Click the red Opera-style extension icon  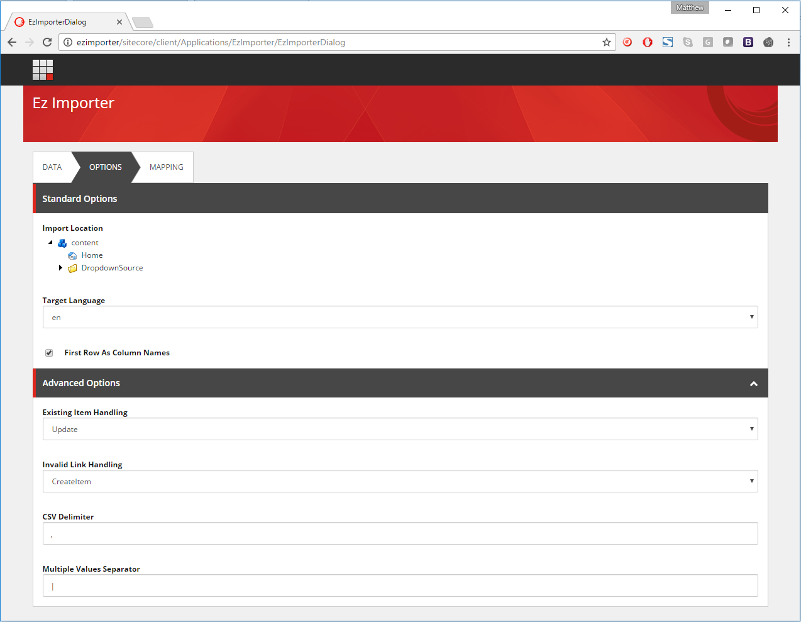648,42
